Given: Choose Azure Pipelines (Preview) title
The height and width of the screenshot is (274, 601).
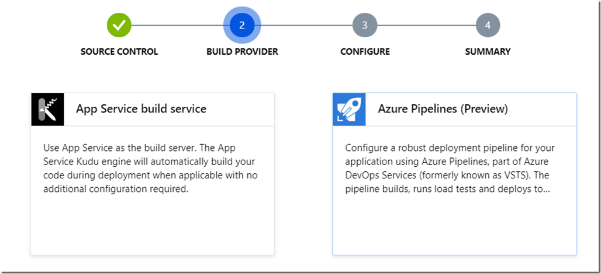Looking at the screenshot, I should pos(443,109).
